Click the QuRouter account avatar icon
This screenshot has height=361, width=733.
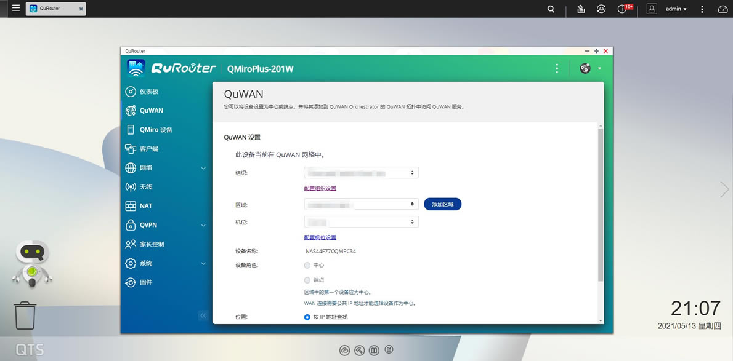click(x=585, y=69)
